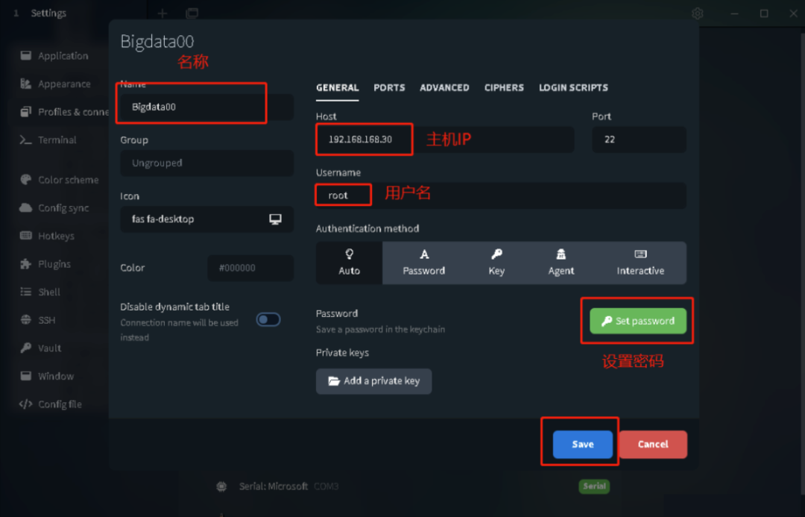The image size is (805, 517).
Task: Click the Shell list icon
Action: tap(25, 292)
